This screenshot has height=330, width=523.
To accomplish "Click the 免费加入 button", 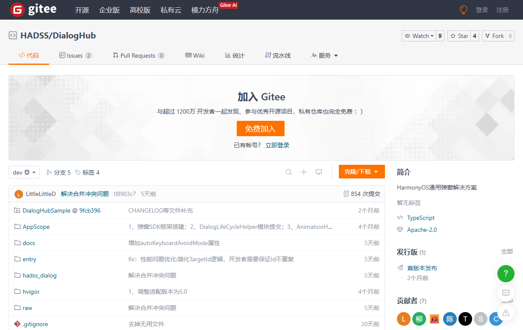I will pyautogui.click(x=260, y=128).
